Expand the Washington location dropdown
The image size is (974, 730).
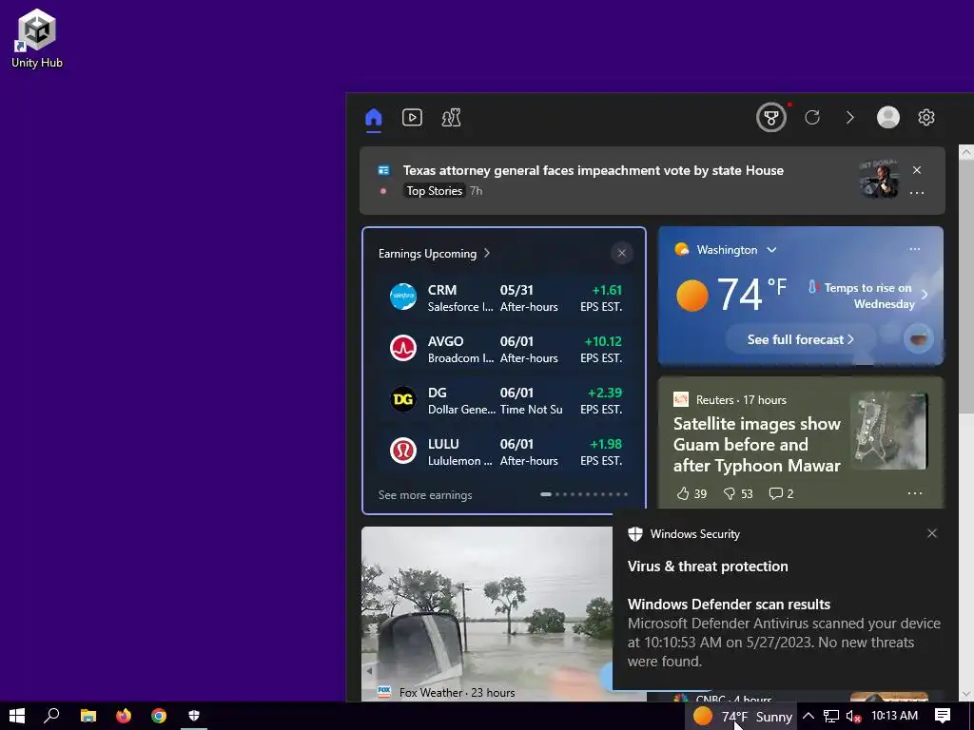771,250
